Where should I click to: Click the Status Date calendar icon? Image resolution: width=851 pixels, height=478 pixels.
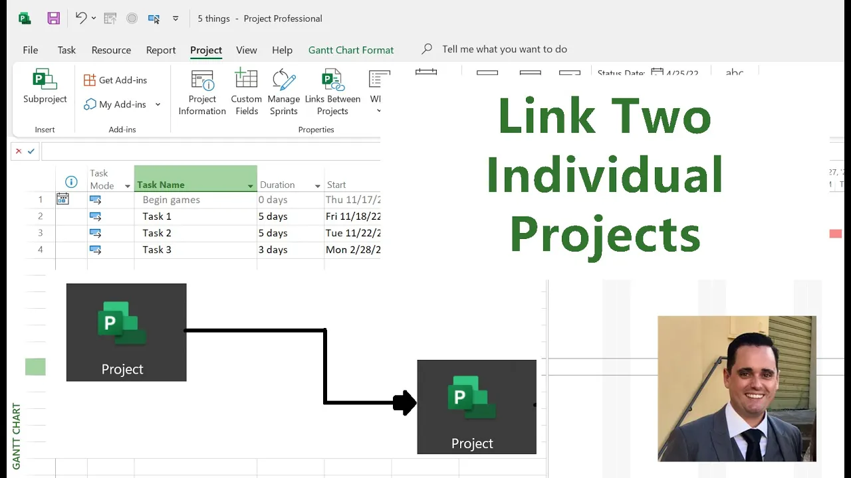point(657,72)
